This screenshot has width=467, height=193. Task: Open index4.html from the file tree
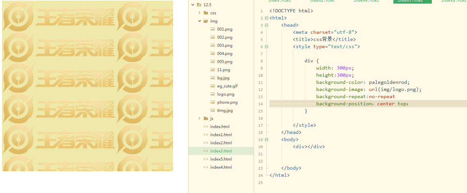coord(221,167)
